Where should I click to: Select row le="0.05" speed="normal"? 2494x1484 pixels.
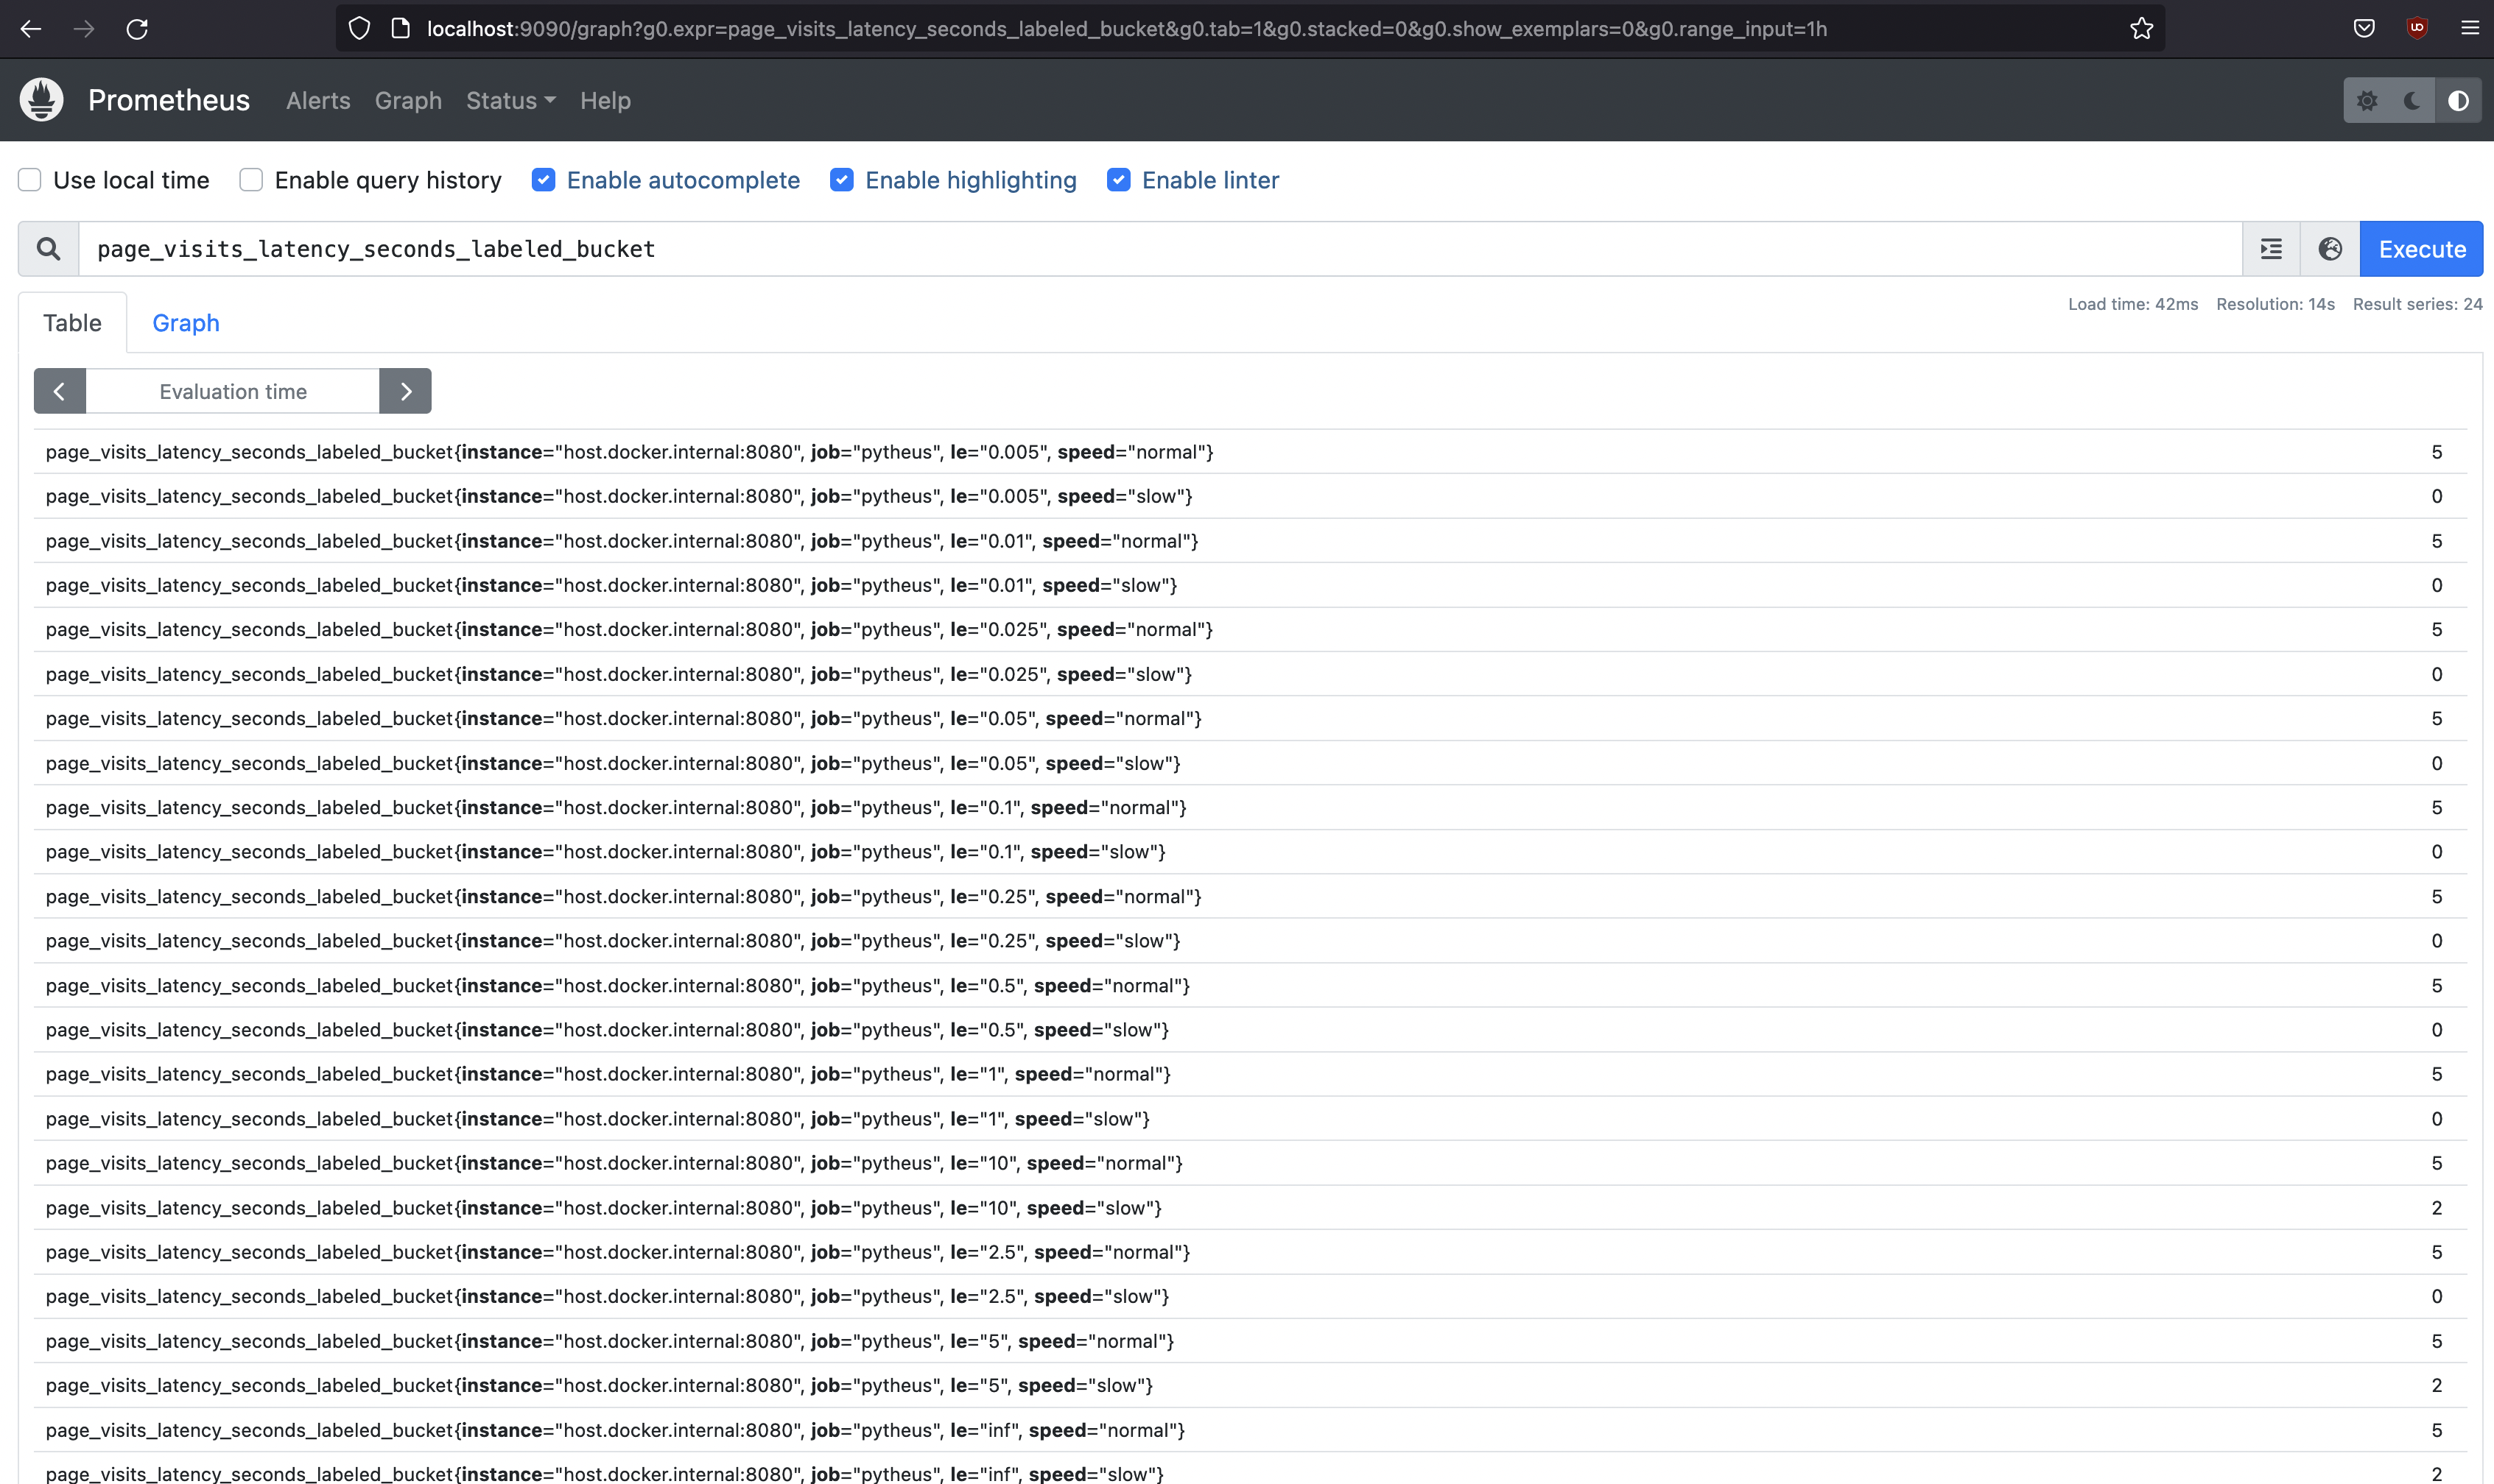[x=1251, y=719]
